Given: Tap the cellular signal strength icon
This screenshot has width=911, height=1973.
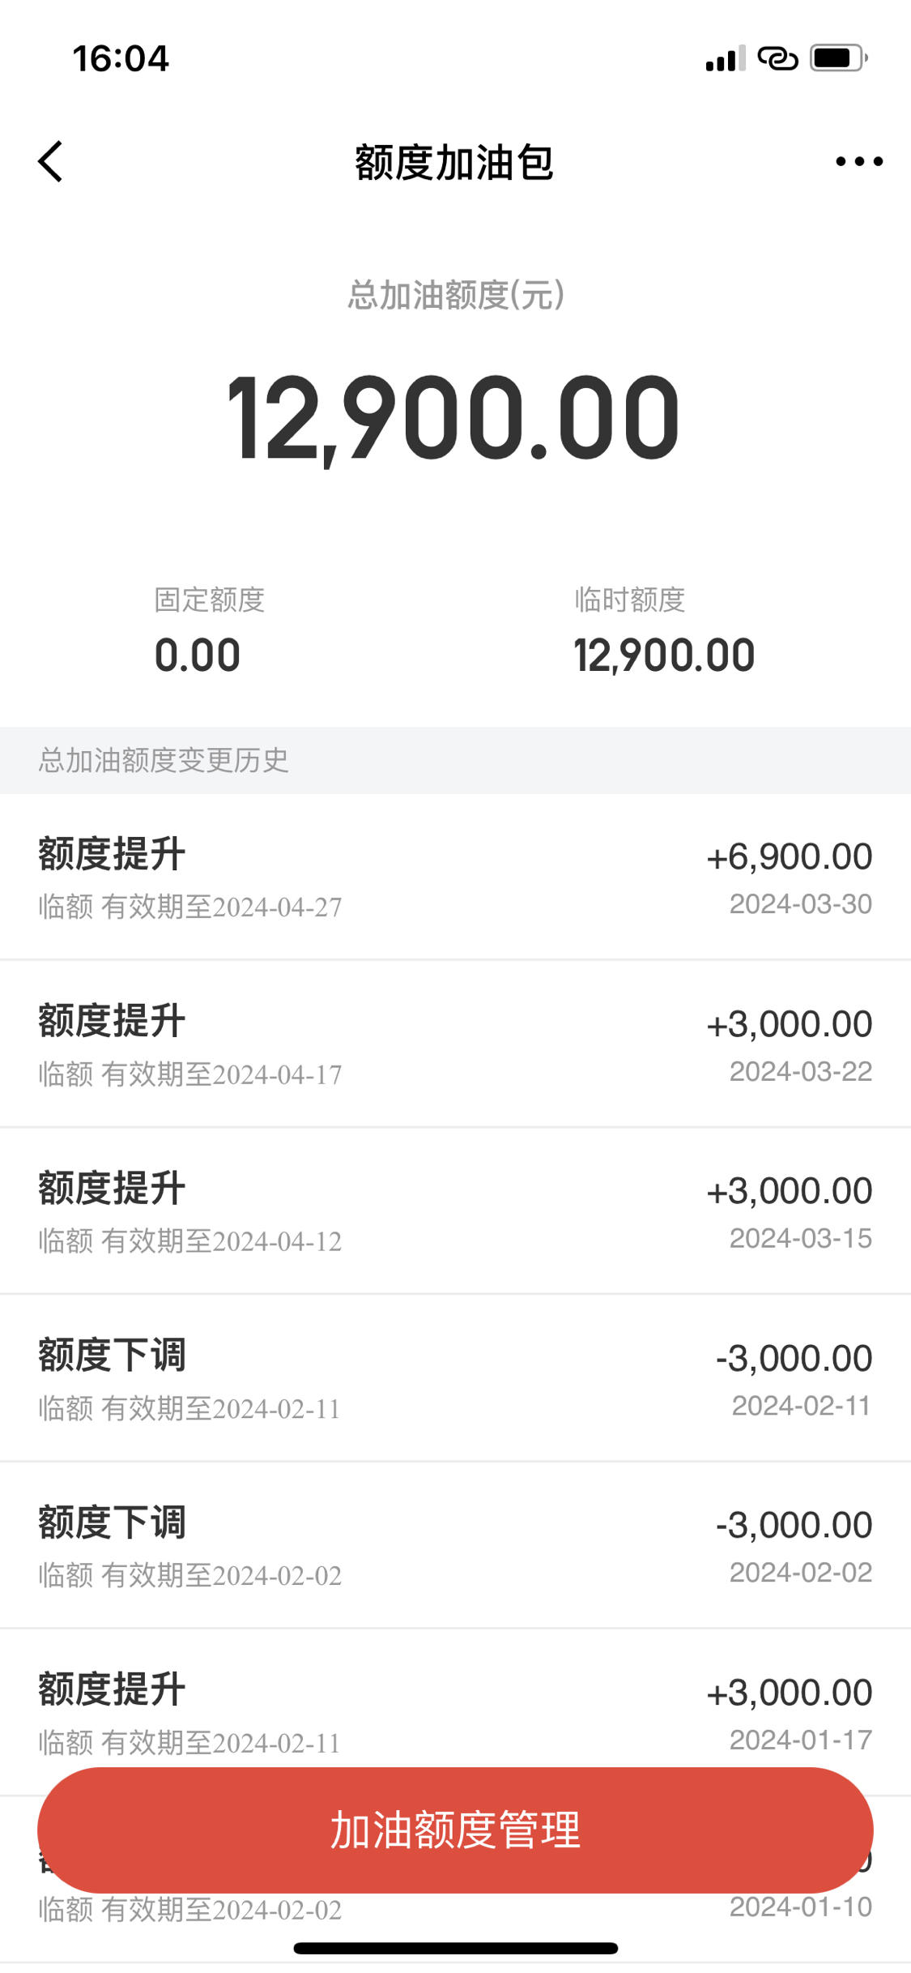Looking at the screenshot, I should [725, 59].
